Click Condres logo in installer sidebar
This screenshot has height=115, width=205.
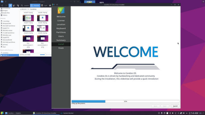point(61,10)
